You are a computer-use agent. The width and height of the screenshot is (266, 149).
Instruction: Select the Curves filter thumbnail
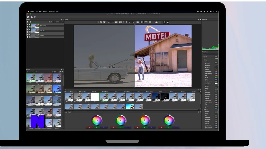pyautogui.click(x=112, y=97)
